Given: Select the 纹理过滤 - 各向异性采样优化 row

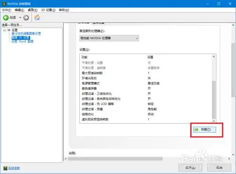Looking at the screenshot, I should (x=146, y=99).
